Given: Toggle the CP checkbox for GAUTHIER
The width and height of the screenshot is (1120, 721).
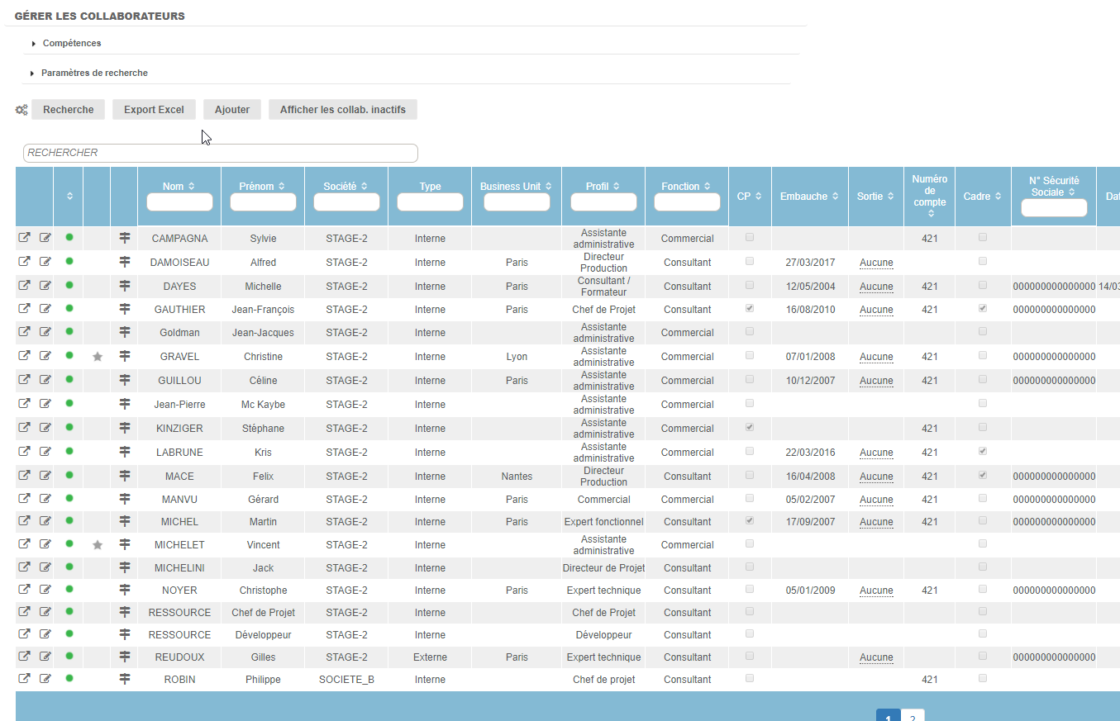Looking at the screenshot, I should 750,308.
